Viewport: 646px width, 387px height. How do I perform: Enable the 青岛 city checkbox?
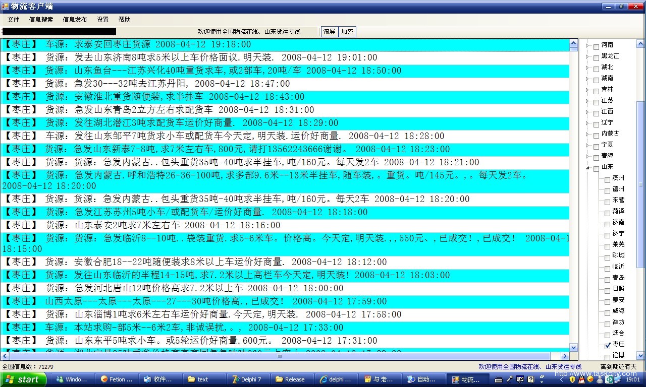pos(608,279)
